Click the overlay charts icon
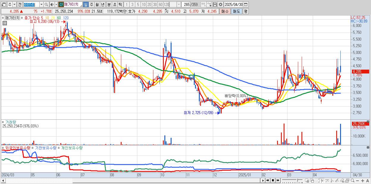The image size is (371, 184). pos(312,180)
